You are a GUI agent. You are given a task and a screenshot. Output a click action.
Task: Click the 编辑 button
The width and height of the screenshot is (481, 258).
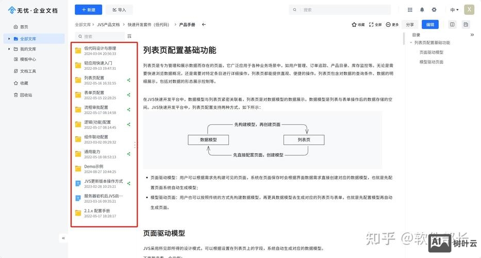430,25
